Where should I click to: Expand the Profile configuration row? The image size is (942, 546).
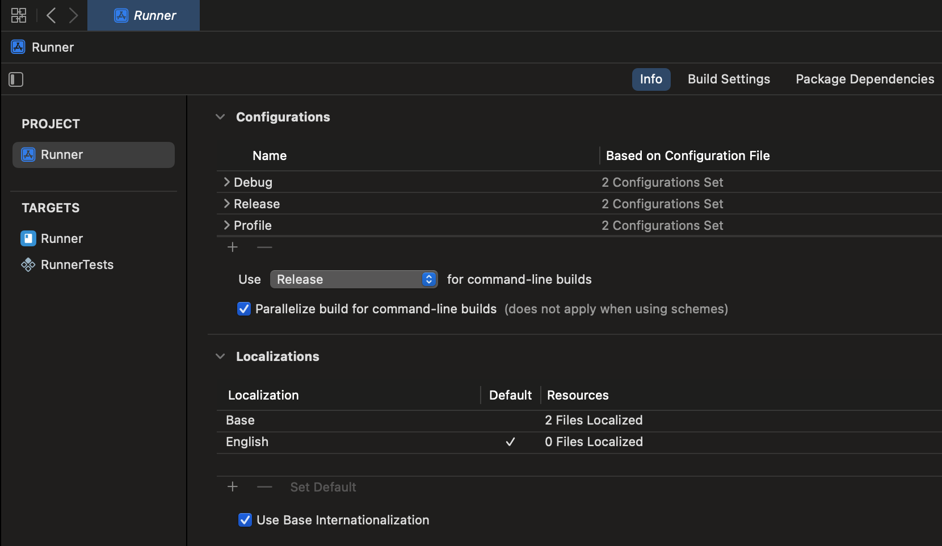pos(227,225)
